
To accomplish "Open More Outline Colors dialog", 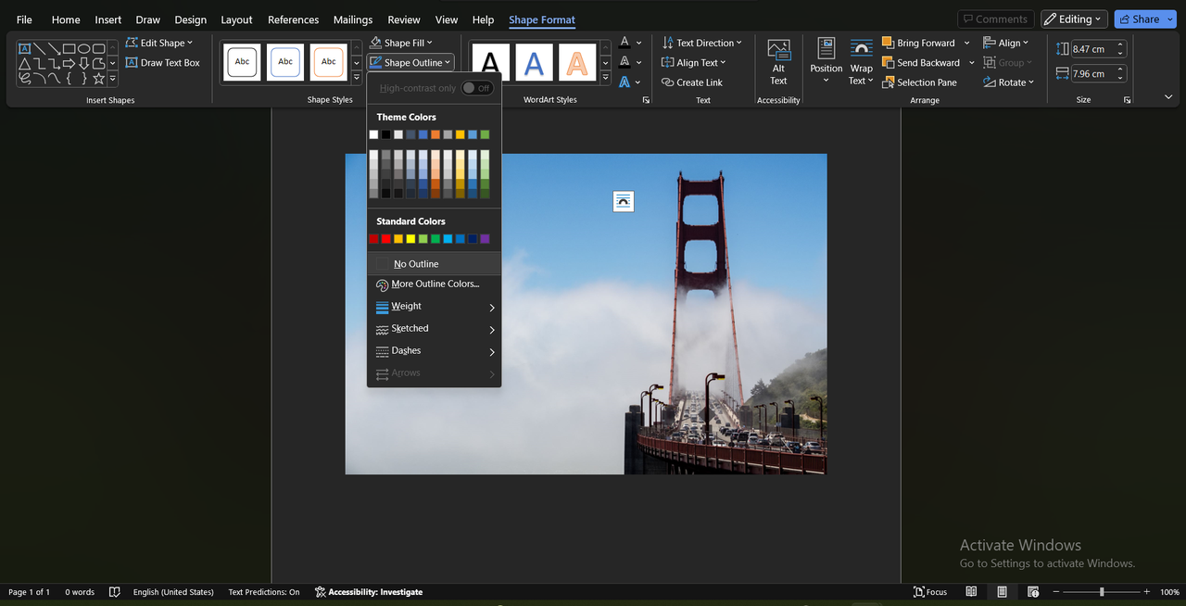I will click(435, 284).
